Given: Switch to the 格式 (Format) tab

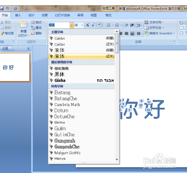Looking at the screenshot, I should [108, 15].
